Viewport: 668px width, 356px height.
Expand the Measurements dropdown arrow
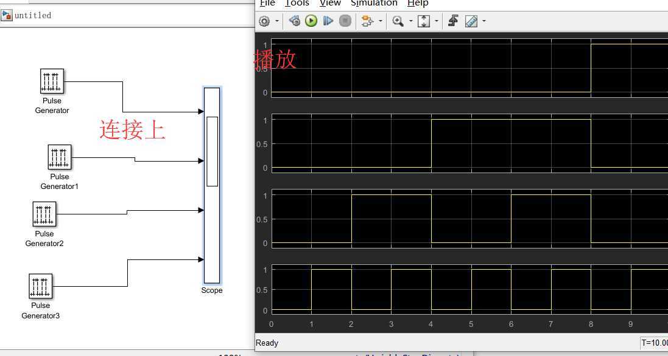tap(484, 21)
